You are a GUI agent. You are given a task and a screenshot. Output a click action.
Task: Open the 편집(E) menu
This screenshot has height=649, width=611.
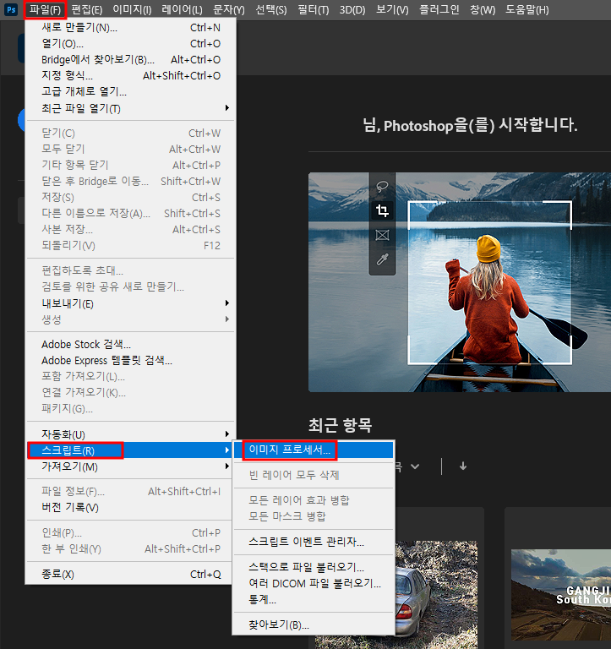click(86, 9)
